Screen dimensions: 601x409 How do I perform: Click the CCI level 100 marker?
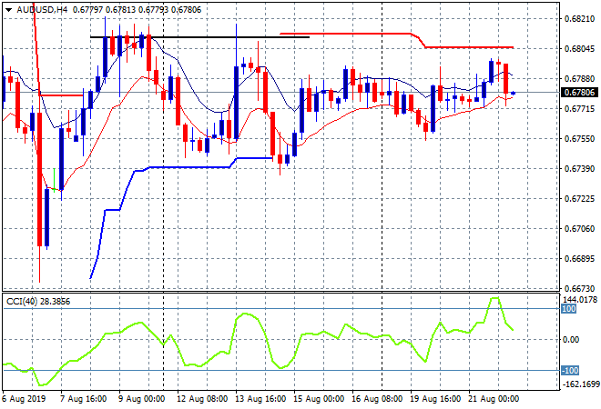click(569, 309)
